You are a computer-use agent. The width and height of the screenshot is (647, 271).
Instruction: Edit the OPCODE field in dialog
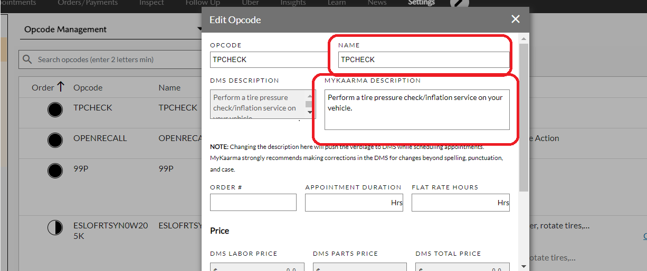(x=269, y=59)
